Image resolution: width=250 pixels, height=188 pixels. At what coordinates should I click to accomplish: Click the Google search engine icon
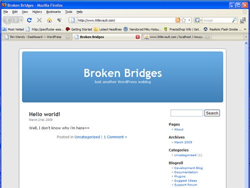[x=197, y=20]
